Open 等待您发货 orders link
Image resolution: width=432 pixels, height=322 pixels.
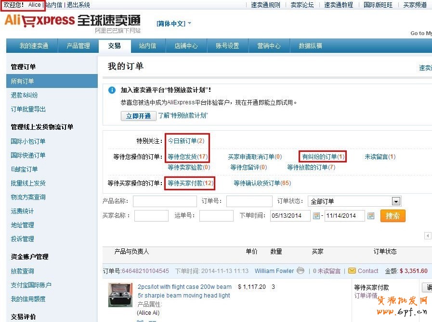(x=187, y=157)
